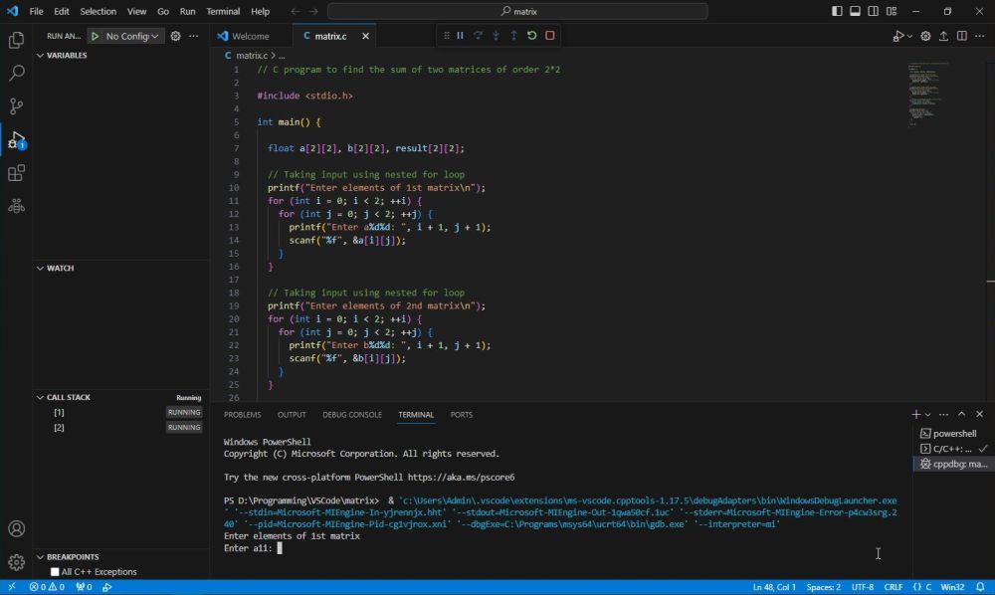995x595 pixels.
Task: Open the aka.ms/pscore6 link in terminal
Action: 462,477
